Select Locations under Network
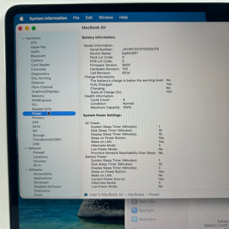This screenshot has width=229, height=229. 40,157
